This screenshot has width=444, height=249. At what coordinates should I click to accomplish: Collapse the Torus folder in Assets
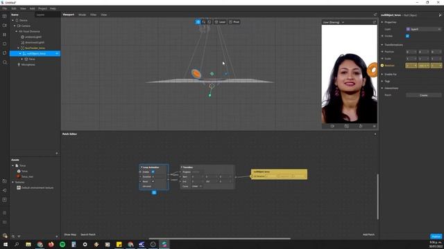[x=12, y=165]
